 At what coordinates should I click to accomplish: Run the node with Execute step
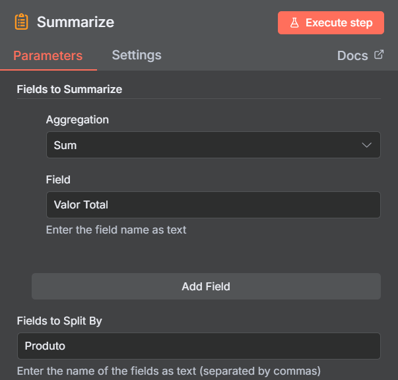pyautogui.click(x=331, y=23)
